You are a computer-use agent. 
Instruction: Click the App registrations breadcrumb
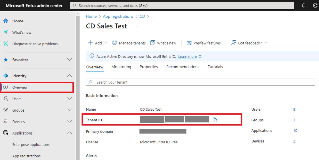coord(118,16)
